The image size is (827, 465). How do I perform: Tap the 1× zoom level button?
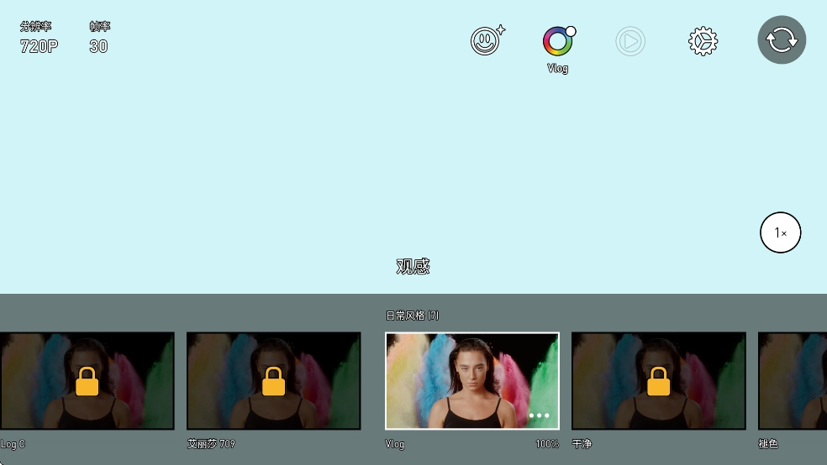(780, 233)
